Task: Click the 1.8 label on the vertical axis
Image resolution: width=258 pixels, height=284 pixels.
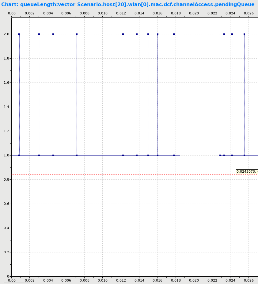Action: point(6,59)
